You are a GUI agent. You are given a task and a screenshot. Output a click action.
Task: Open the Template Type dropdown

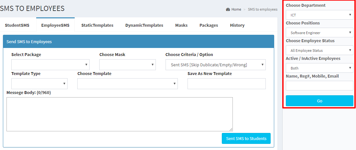[x=39, y=84]
